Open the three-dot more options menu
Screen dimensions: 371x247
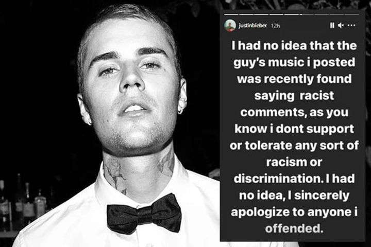point(352,25)
